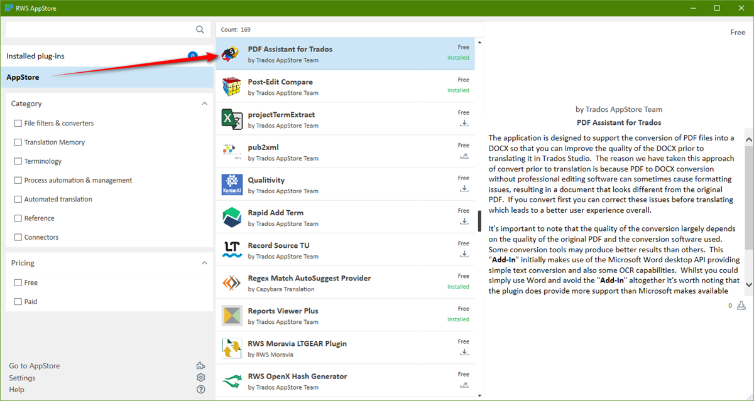Click the Record Source TU 'LT' icon
Screen dimensions: 754x401
[231, 249]
